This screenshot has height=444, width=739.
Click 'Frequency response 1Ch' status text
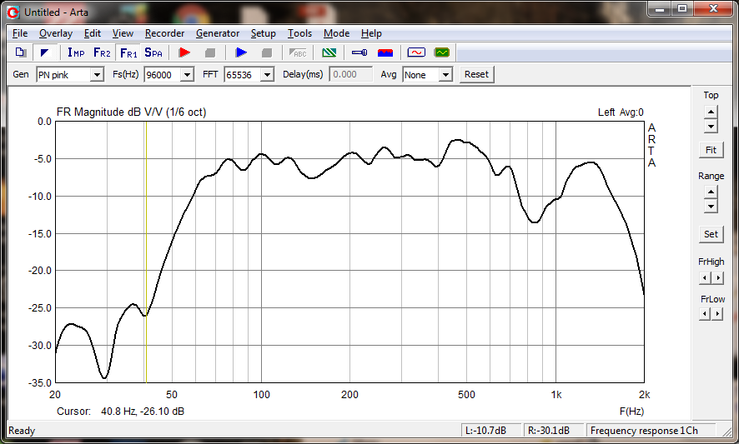(644, 431)
